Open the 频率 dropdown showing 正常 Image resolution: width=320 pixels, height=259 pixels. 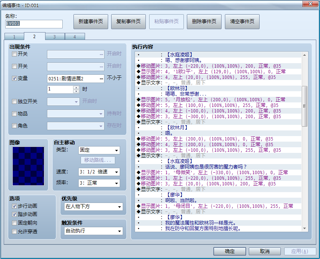(99, 183)
